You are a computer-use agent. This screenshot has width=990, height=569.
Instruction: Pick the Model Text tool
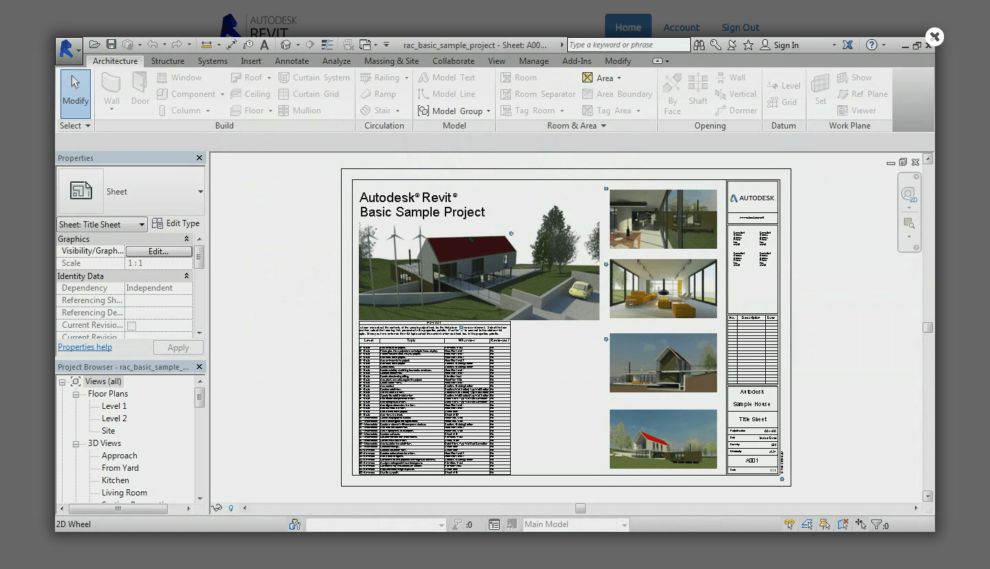coord(447,78)
